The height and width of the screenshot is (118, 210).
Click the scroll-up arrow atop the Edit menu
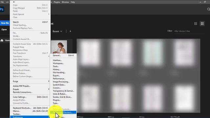[x=14, y=2]
